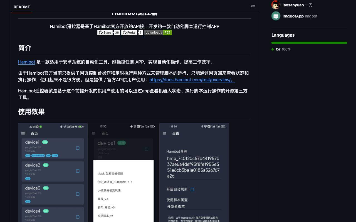Image resolution: width=356 pixels, height=222 pixels.
Task: Follow the Hamibot link in the intro
Action: (27, 62)
